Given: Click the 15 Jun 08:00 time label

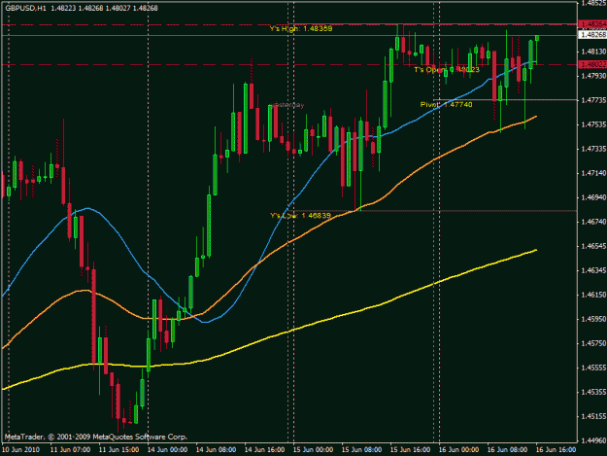Looking at the screenshot, I should tap(361, 449).
